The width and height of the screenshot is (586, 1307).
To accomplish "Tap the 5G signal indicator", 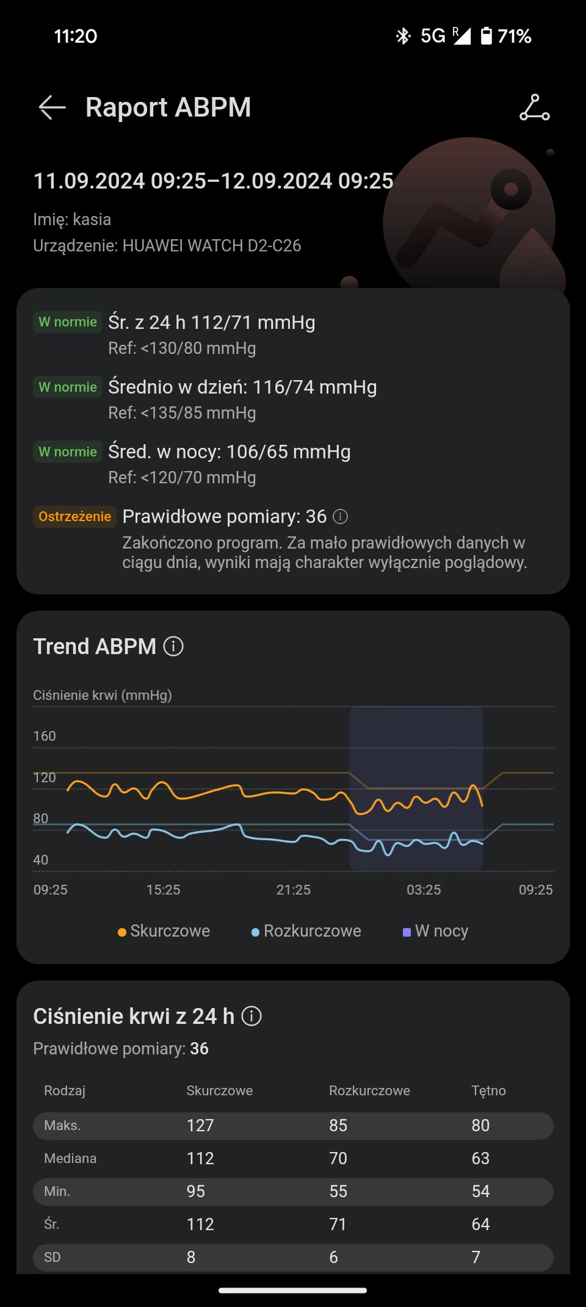I will 433,36.
